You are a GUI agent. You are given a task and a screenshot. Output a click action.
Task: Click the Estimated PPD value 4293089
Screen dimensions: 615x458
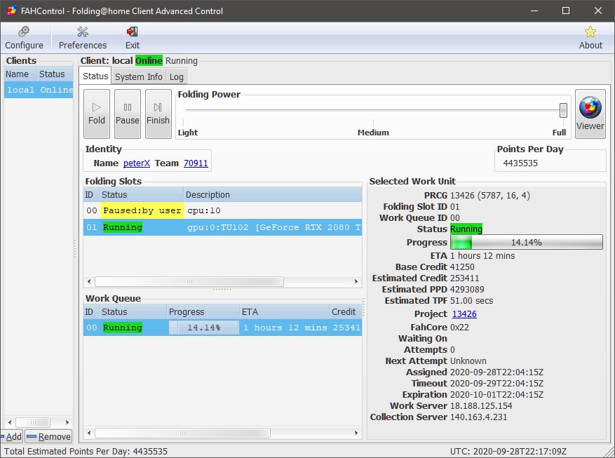tap(467, 290)
